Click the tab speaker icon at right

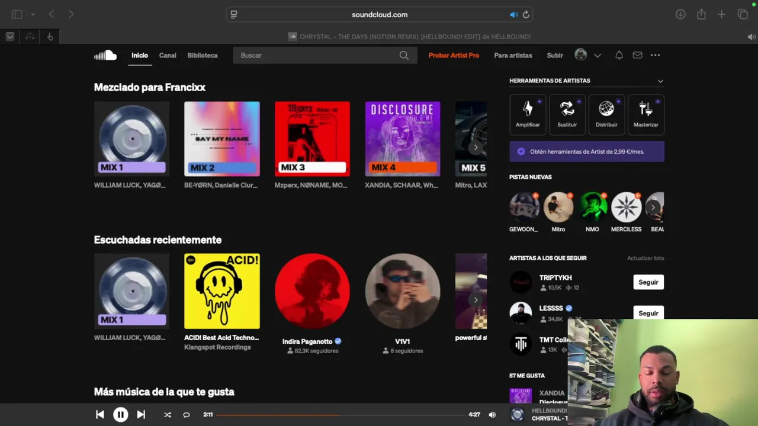tap(751, 37)
